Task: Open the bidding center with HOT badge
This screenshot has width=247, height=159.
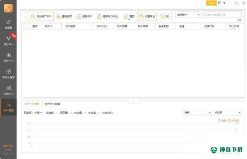Action: point(8,41)
